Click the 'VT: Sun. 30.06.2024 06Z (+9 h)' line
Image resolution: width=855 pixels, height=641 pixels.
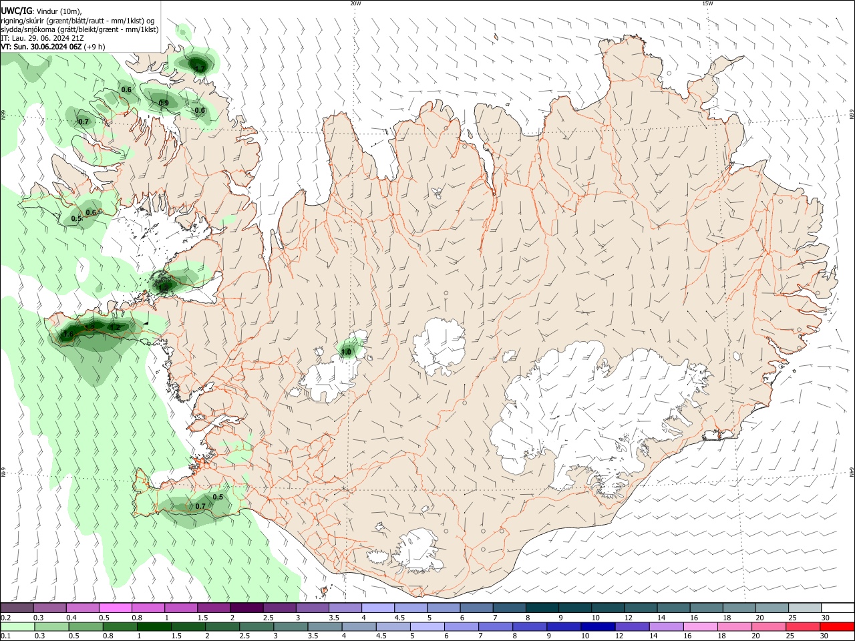tap(53, 47)
